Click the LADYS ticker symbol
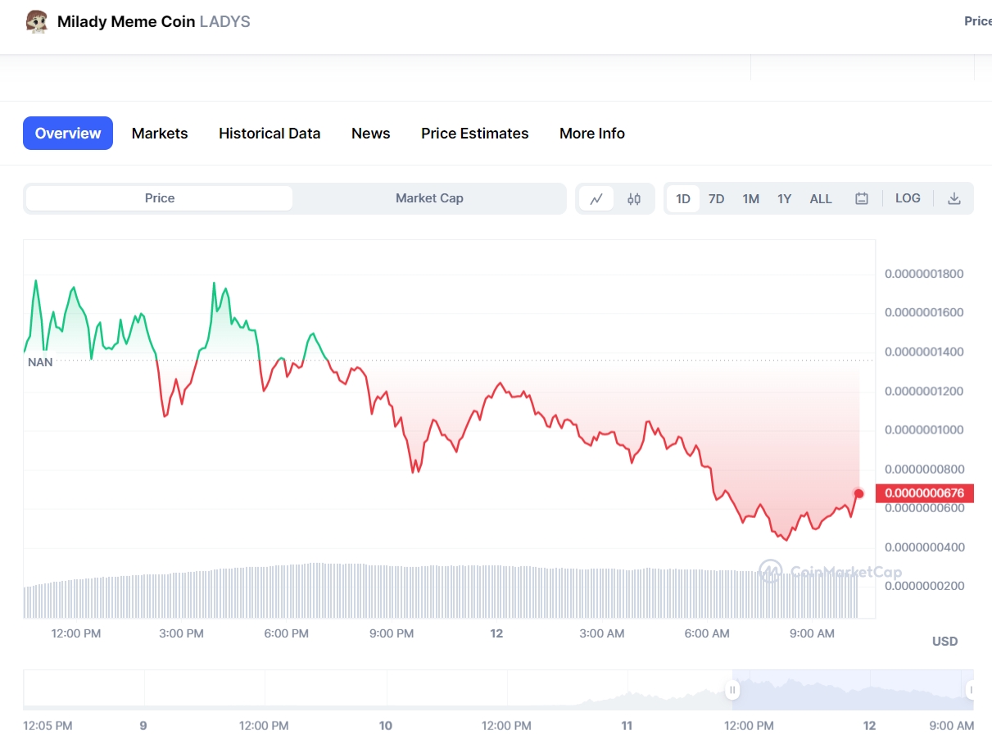The height and width of the screenshot is (735, 992). 225,21
